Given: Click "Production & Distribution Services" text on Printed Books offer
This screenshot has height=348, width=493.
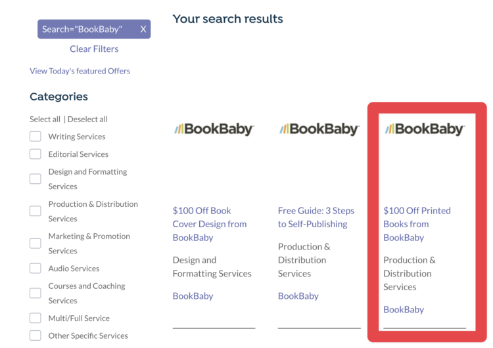Looking at the screenshot, I should click(x=410, y=274).
